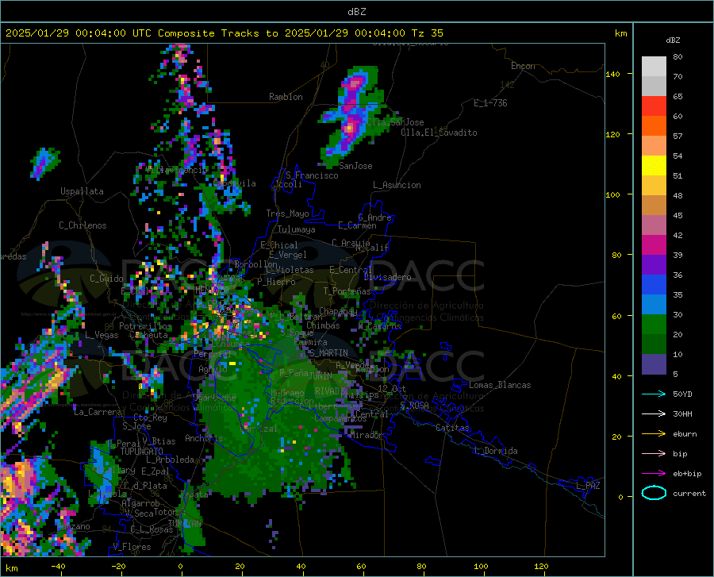Click the -40 km axis tick label
The height and width of the screenshot is (577, 714).
[x=58, y=567]
